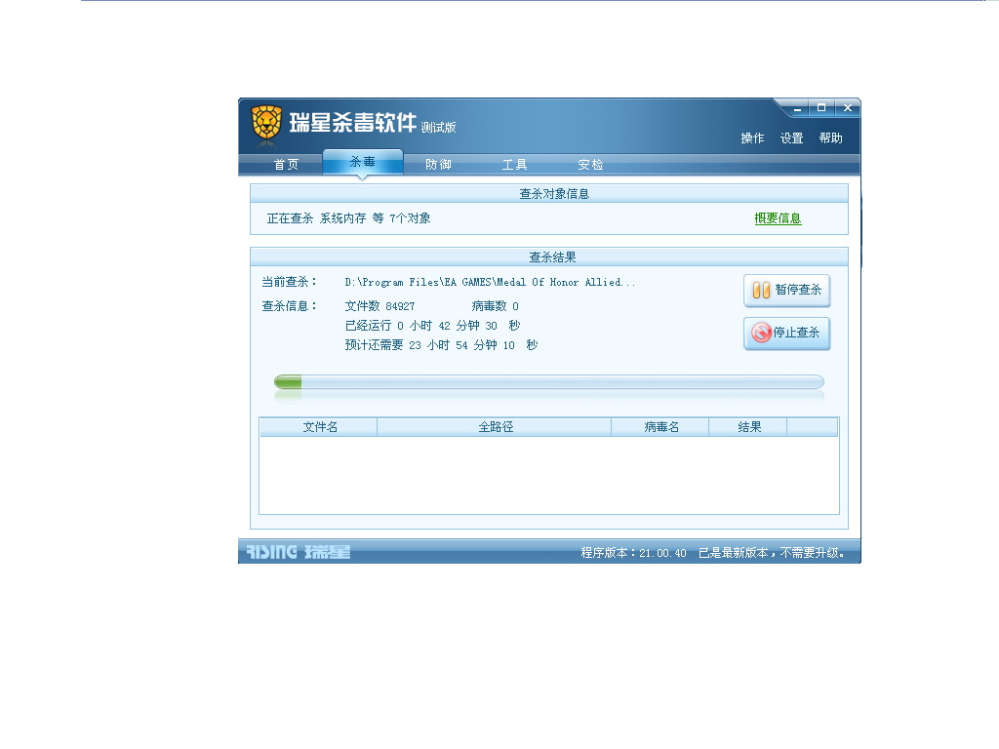Click the 病毒数 0 value
Viewport: 999px width, 749px height.
[x=495, y=306]
